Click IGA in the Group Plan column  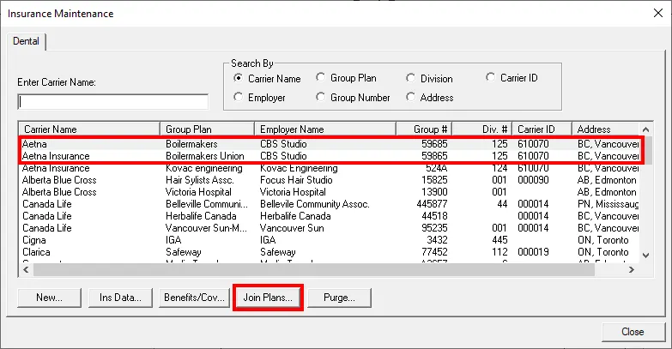coord(173,240)
